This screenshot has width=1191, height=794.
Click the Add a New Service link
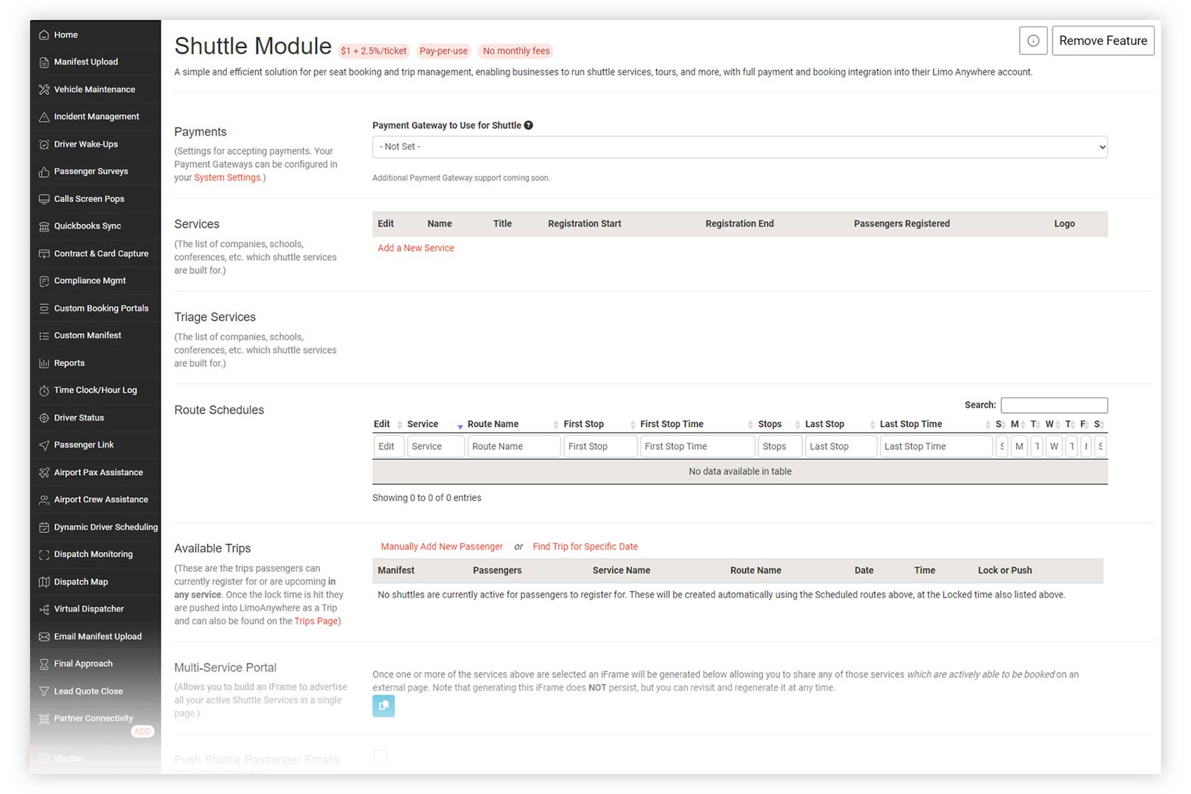point(415,248)
